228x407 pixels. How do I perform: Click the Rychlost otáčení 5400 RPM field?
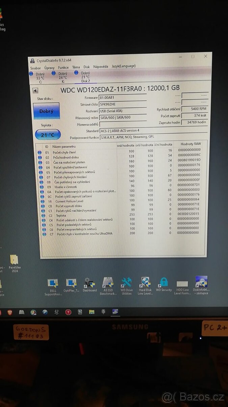click(x=194, y=109)
